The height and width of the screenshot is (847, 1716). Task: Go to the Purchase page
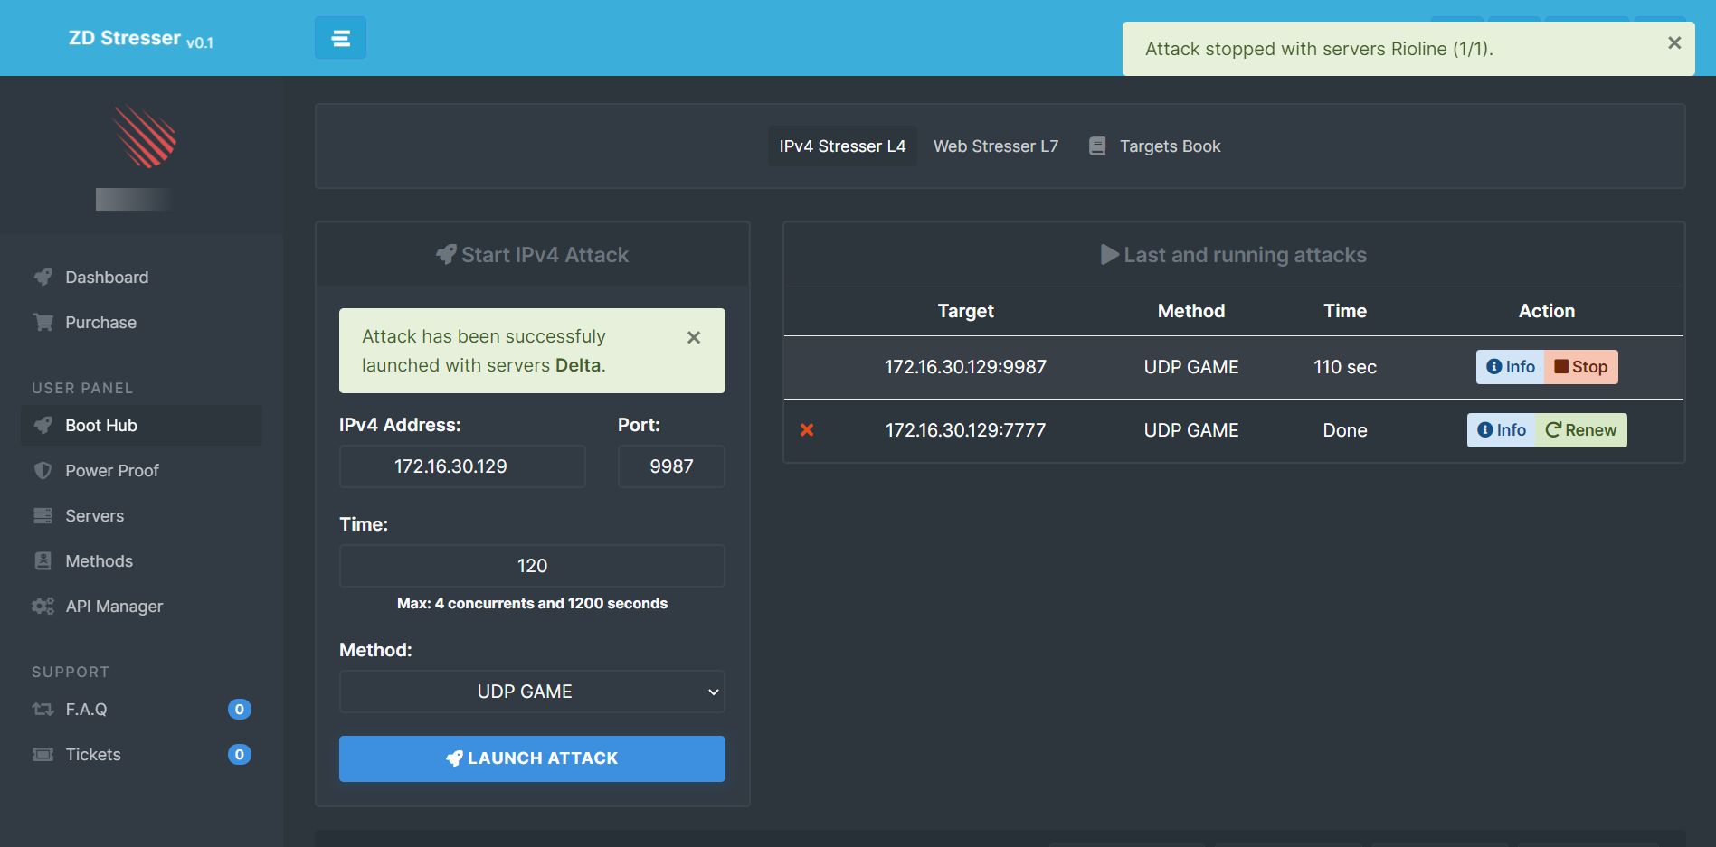click(x=100, y=323)
